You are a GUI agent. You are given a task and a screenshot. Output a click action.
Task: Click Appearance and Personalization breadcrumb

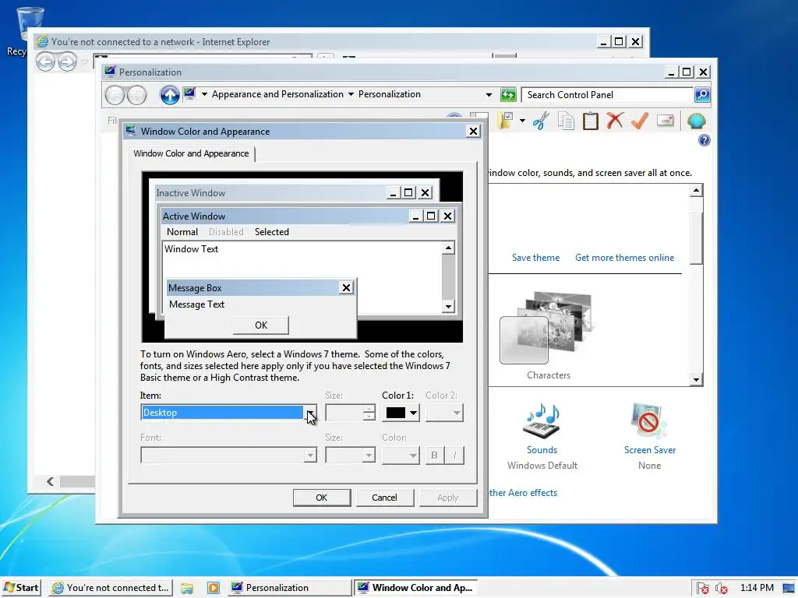pos(277,94)
